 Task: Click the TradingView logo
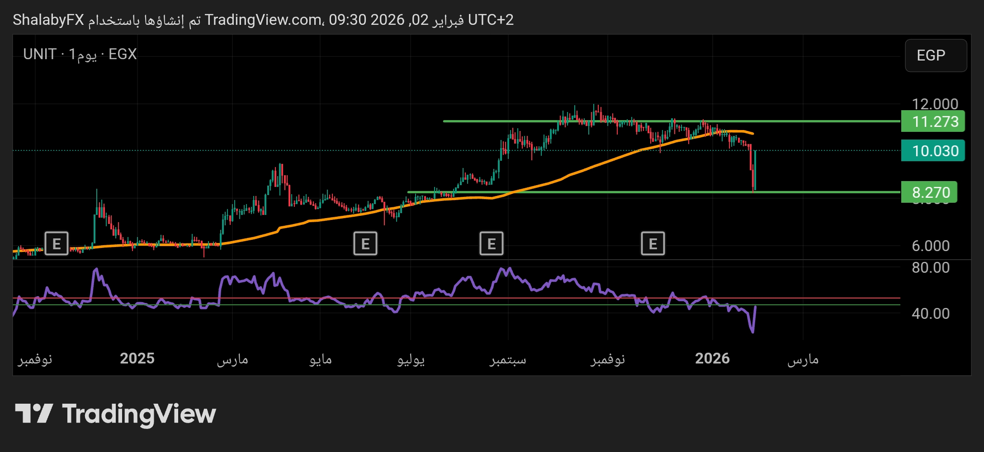pos(116,414)
